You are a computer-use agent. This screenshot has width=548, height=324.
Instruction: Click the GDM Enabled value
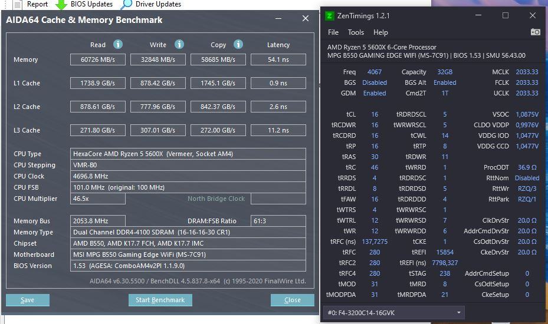pyautogui.click(x=375, y=93)
